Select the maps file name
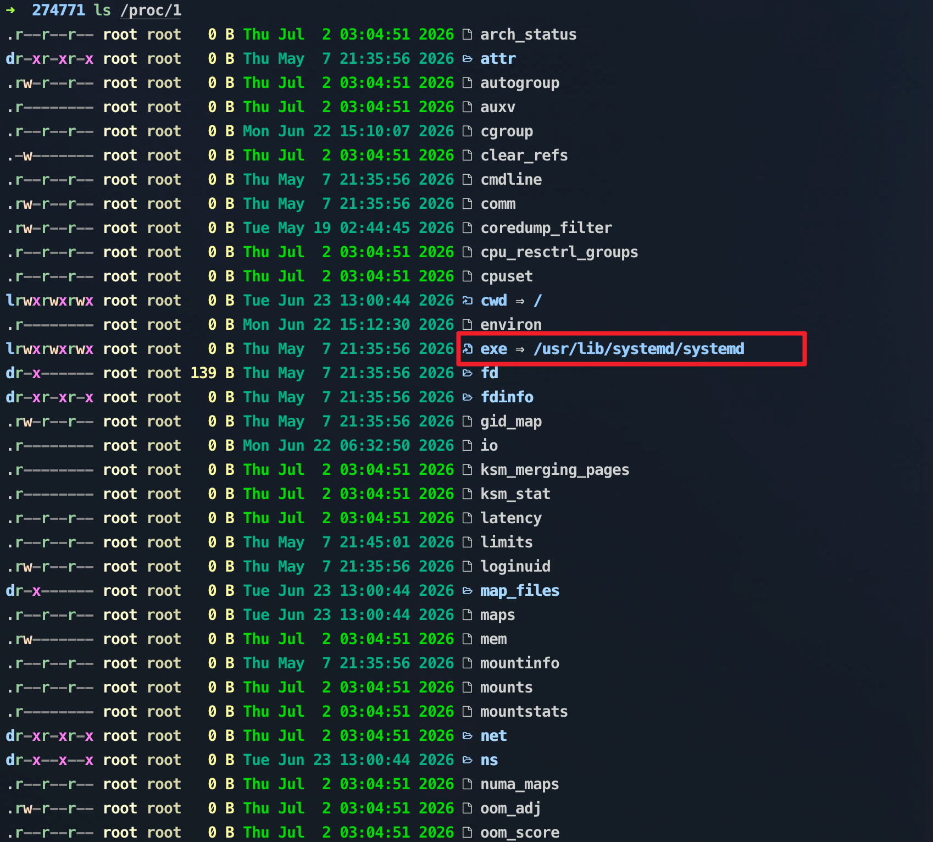The height and width of the screenshot is (842, 933). pyautogui.click(x=498, y=615)
